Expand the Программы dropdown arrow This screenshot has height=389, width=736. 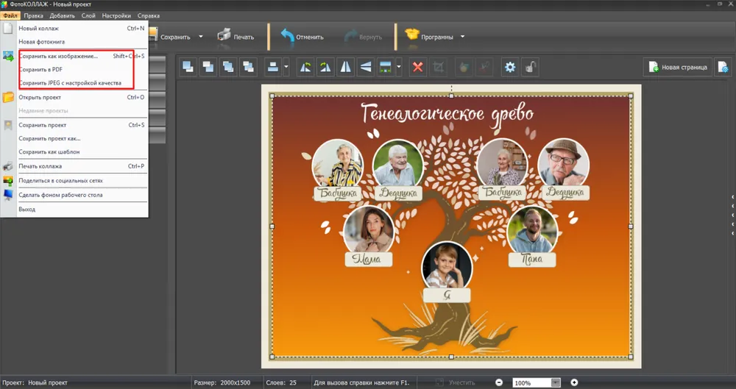click(x=462, y=37)
